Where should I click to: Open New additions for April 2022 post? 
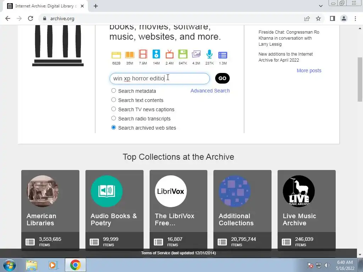(x=285, y=57)
